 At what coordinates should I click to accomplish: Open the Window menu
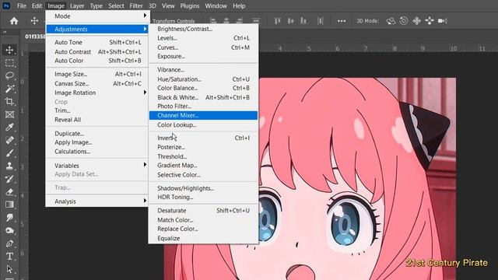tap(216, 5)
